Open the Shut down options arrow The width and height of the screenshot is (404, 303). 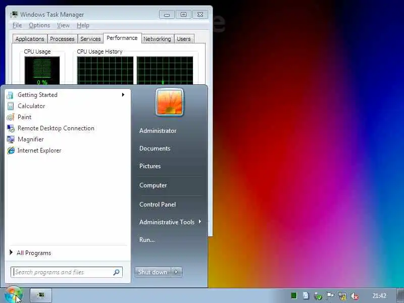click(x=176, y=272)
